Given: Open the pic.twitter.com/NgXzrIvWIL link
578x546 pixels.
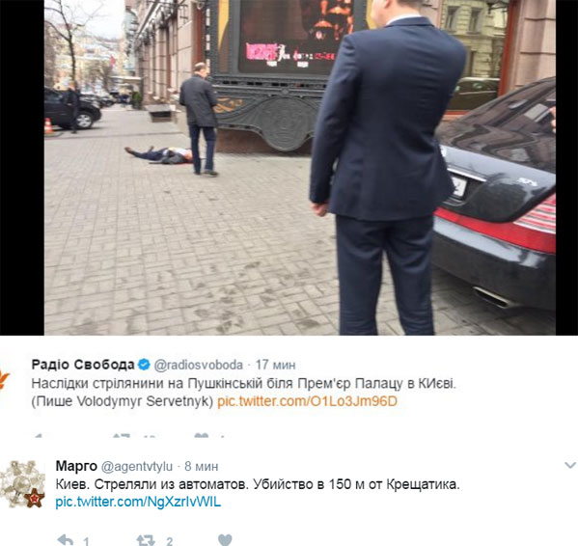Looking at the screenshot, I should click(138, 502).
